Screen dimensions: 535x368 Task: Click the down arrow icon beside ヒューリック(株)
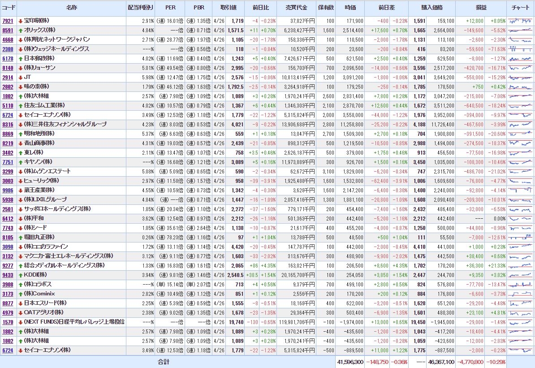[x=21, y=181]
